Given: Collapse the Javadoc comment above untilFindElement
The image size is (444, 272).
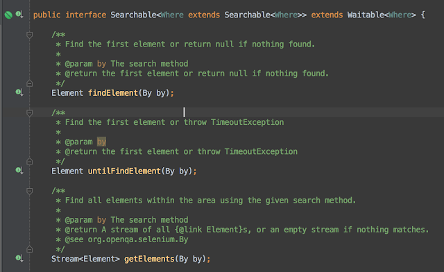Looking at the screenshot, I should coord(29,113).
